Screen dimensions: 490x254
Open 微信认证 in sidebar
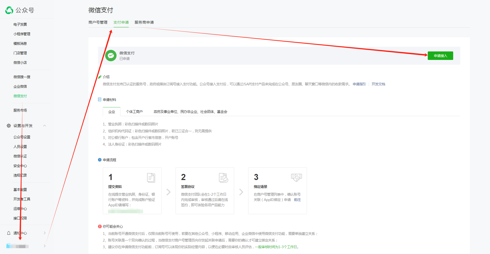20,156
